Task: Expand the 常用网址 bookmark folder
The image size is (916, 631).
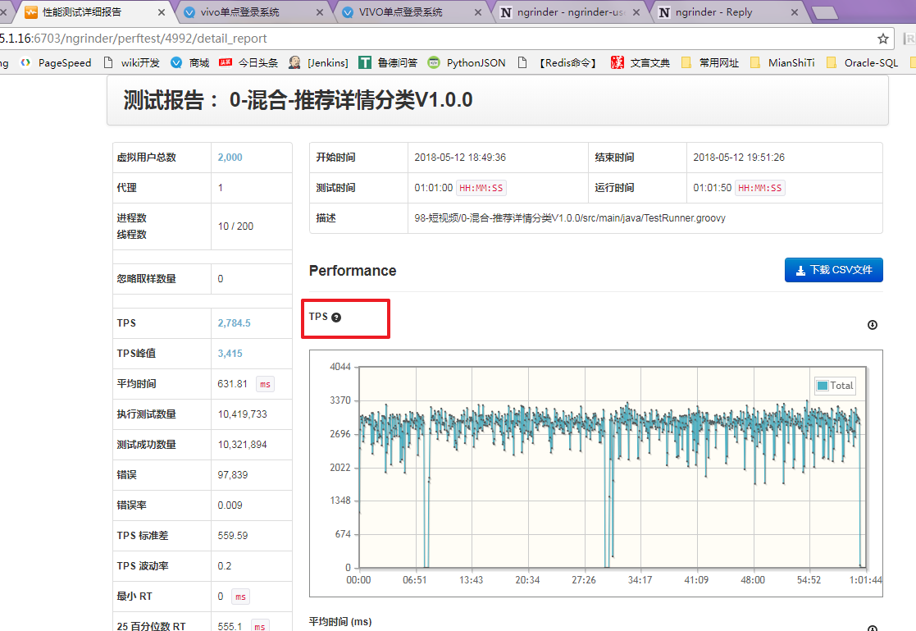Action: [710, 62]
